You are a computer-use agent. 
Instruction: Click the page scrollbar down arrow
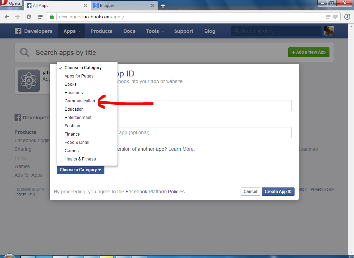click(351, 252)
